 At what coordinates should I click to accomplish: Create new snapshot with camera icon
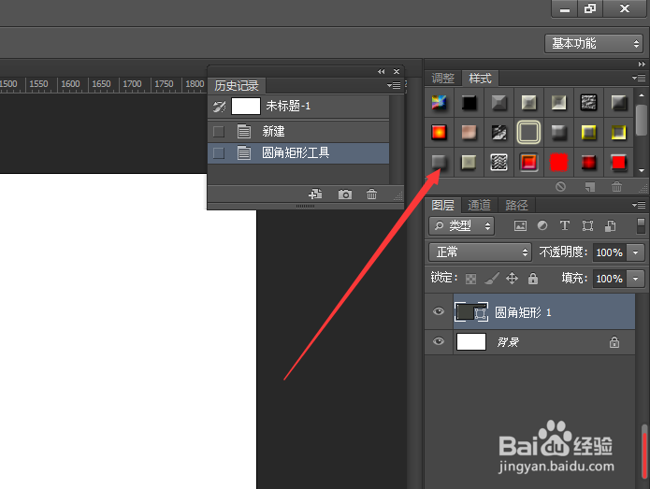point(345,194)
